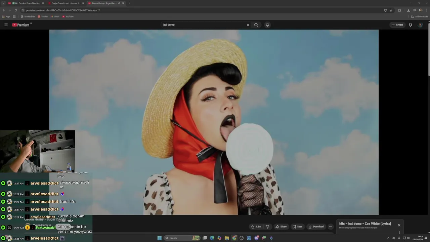Like the video (1.2m)

click(x=256, y=227)
